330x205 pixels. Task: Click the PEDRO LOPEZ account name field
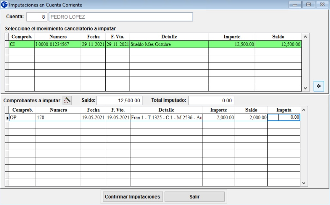(121, 17)
